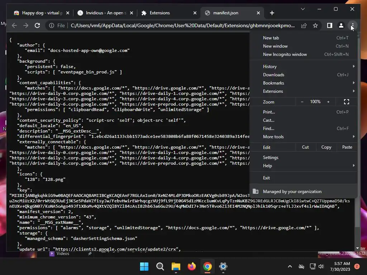Open Settings from the Chrome menu
Screen dimensions: 367x275
coord(304,158)
